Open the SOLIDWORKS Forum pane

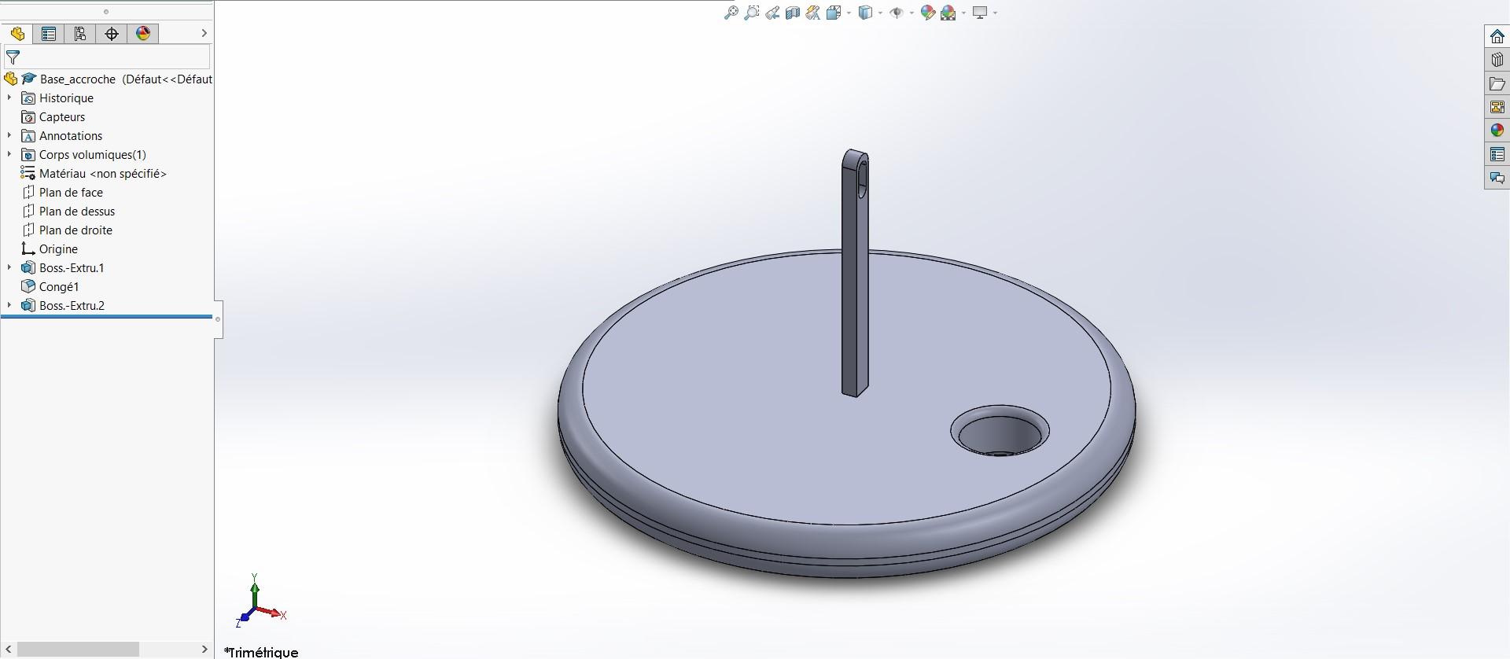coord(1497,178)
